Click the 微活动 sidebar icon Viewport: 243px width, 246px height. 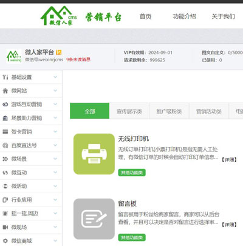(5, 186)
